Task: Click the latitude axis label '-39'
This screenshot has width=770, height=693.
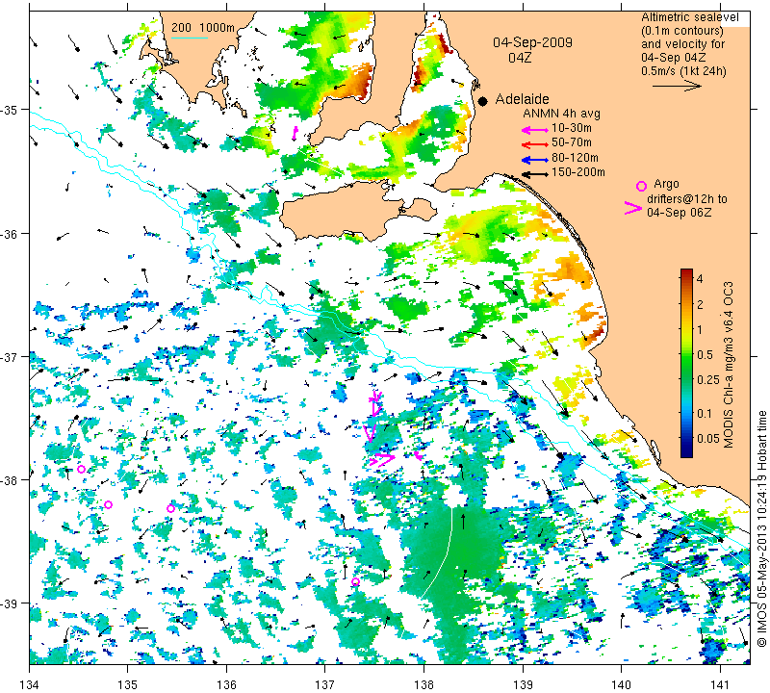Action: click(9, 603)
